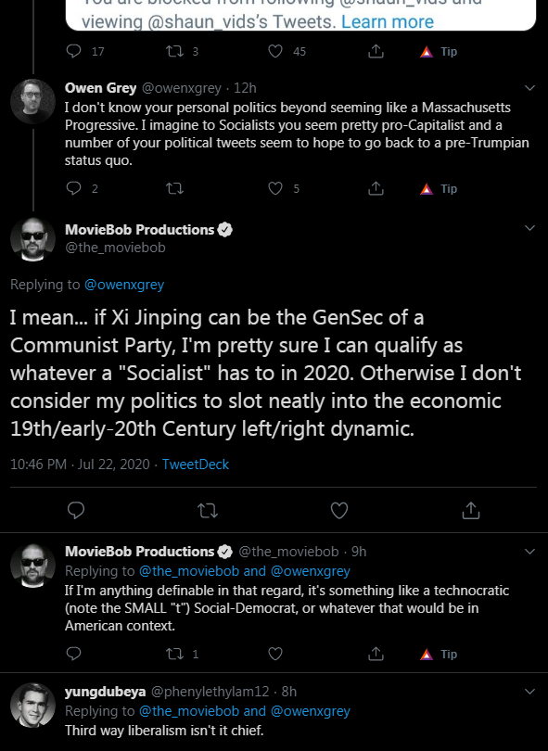Retweet Owen Grey's tweet
The width and height of the screenshot is (548, 751).
pos(175,188)
